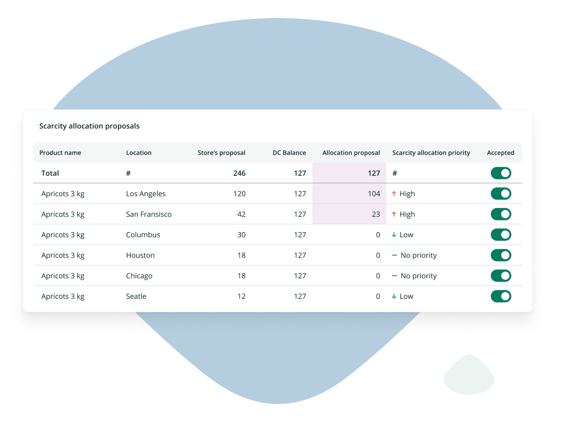Toggle the Accepted switch in Total row
Screen dimensions: 563x422
(x=501, y=173)
